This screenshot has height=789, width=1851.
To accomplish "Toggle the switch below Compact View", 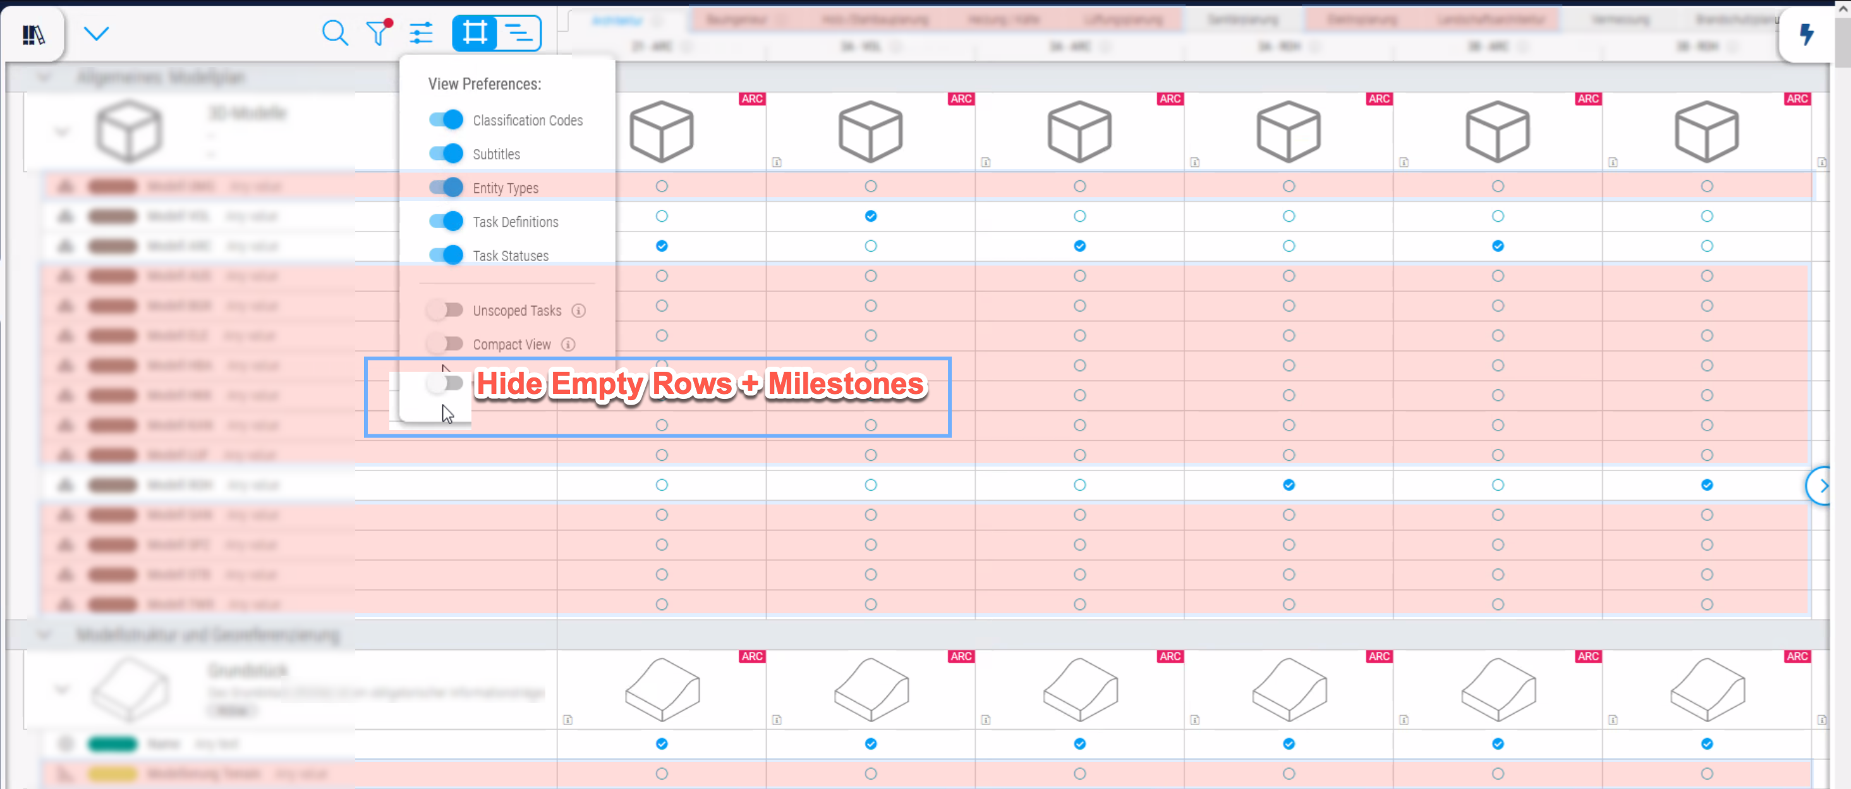I will coord(446,383).
